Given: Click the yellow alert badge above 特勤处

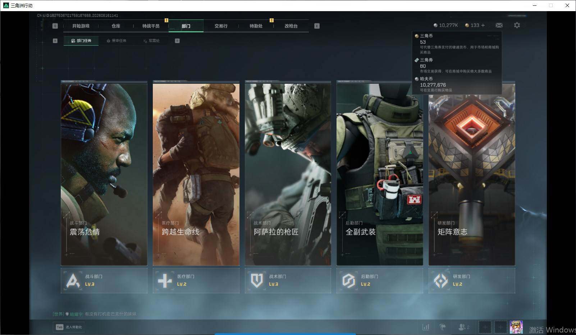Looking at the screenshot, I should (271, 20).
